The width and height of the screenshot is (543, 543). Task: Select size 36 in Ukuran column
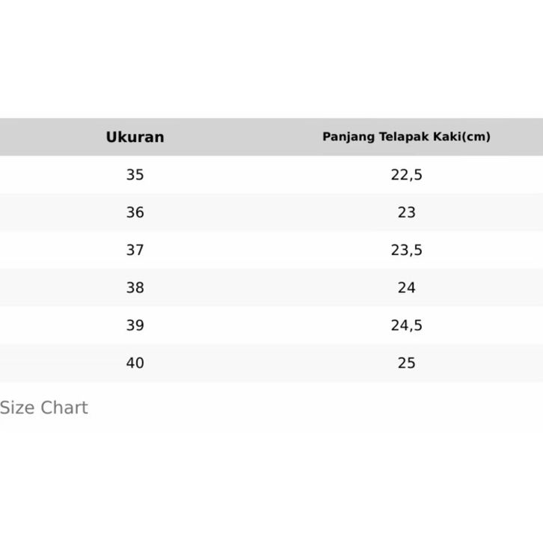135,212
